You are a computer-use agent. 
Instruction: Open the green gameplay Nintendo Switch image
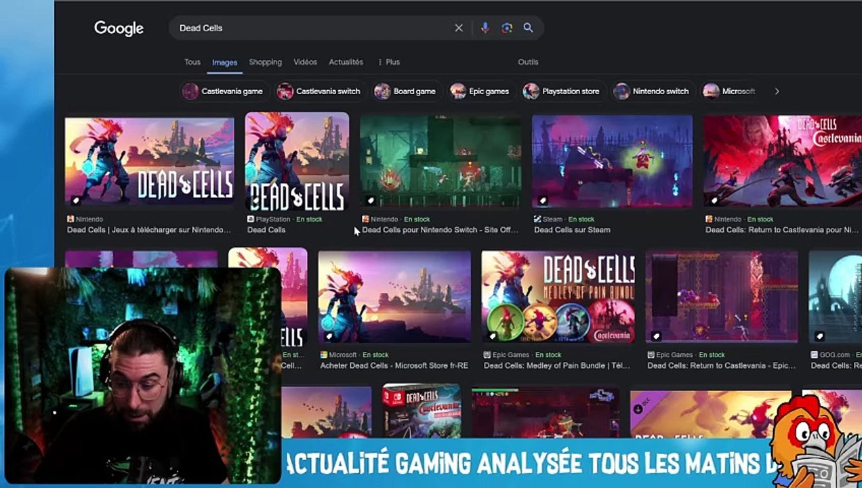[x=440, y=161]
